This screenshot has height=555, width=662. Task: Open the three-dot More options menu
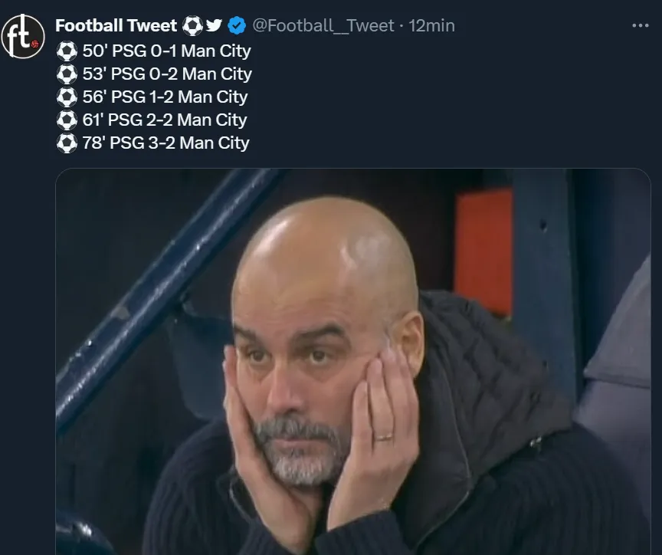[x=640, y=26]
